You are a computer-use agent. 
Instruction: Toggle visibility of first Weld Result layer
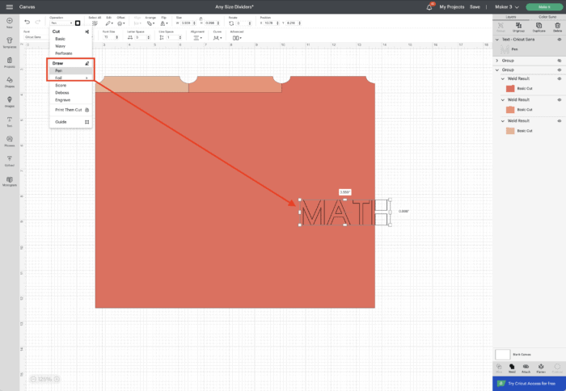560,79
